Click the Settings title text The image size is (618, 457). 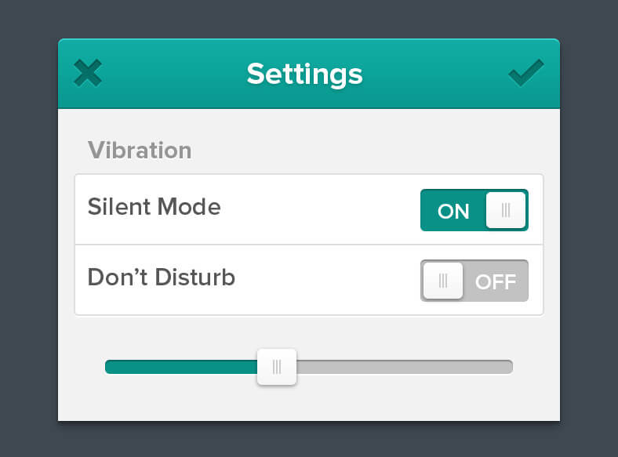pos(304,74)
